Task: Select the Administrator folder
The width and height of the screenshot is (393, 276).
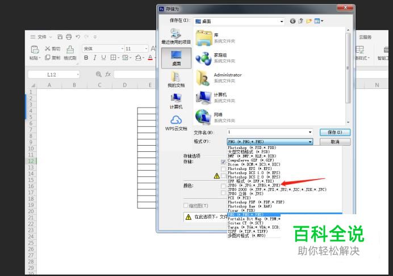Action: (219, 78)
